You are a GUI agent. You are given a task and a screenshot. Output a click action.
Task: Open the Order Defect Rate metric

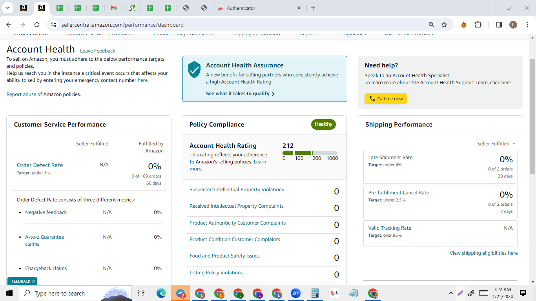coord(40,165)
